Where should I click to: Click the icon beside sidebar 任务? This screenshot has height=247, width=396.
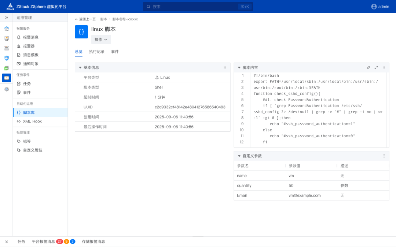19,84
